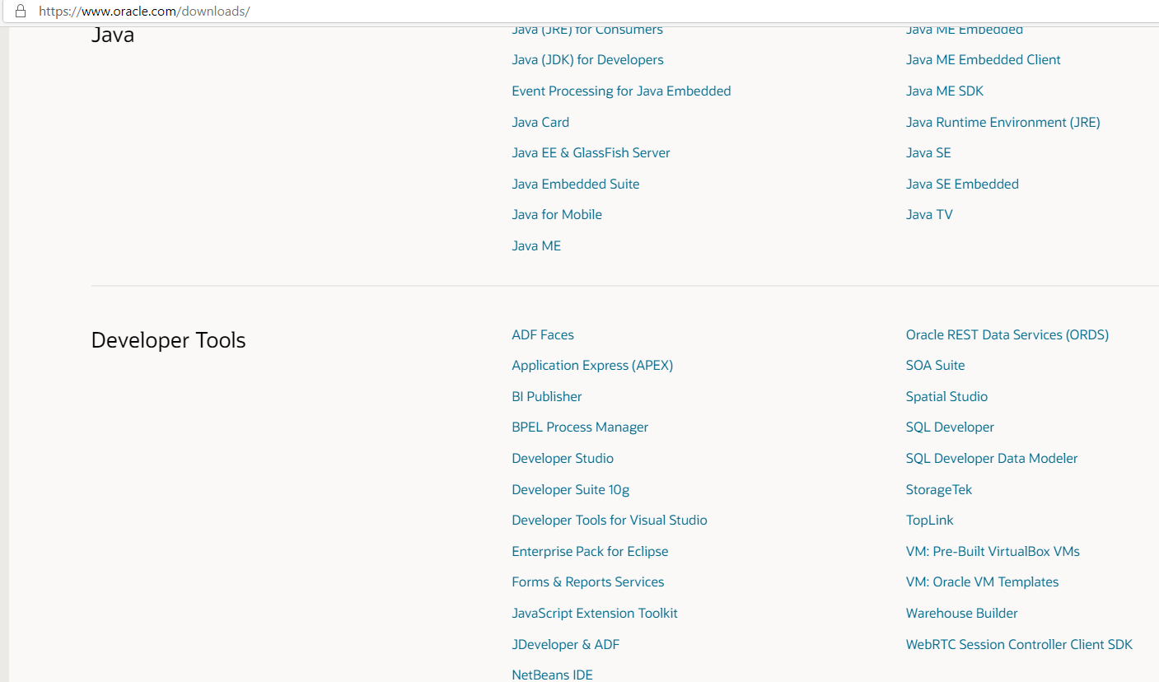Click the Java Card link
This screenshot has width=1159, height=682.
coord(540,123)
